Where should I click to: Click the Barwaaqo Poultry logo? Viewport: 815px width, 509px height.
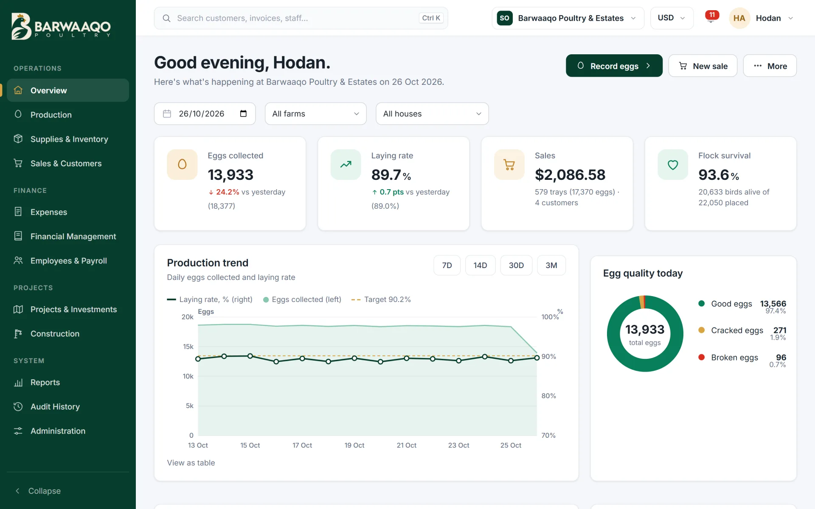(x=61, y=27)
